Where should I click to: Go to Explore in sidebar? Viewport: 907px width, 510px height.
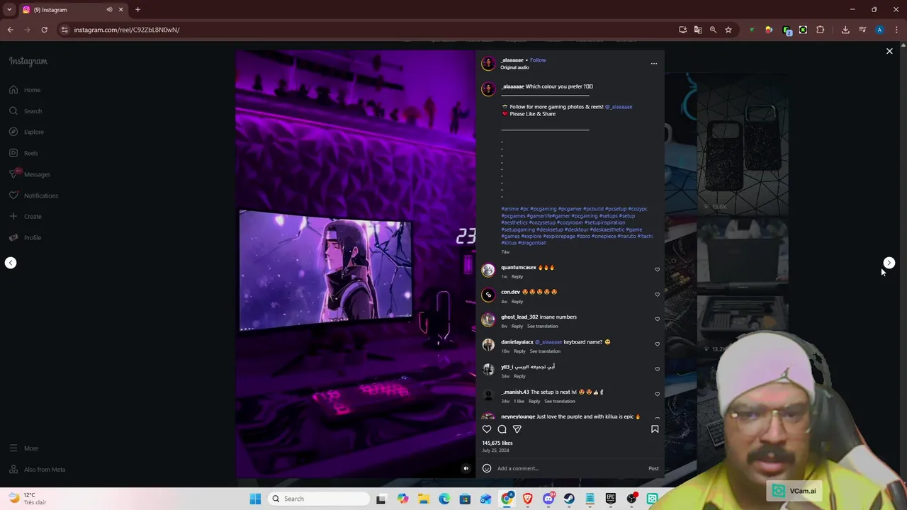pos(26,132)
